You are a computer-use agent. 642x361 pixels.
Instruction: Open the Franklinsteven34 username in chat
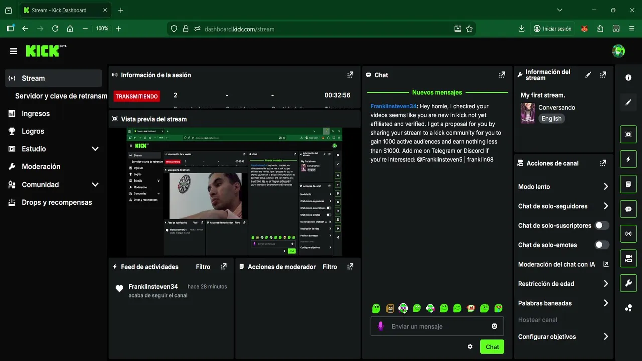coord(394,106)
